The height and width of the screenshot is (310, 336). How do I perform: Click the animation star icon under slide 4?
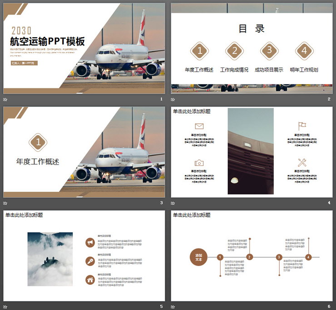(173, 203)
